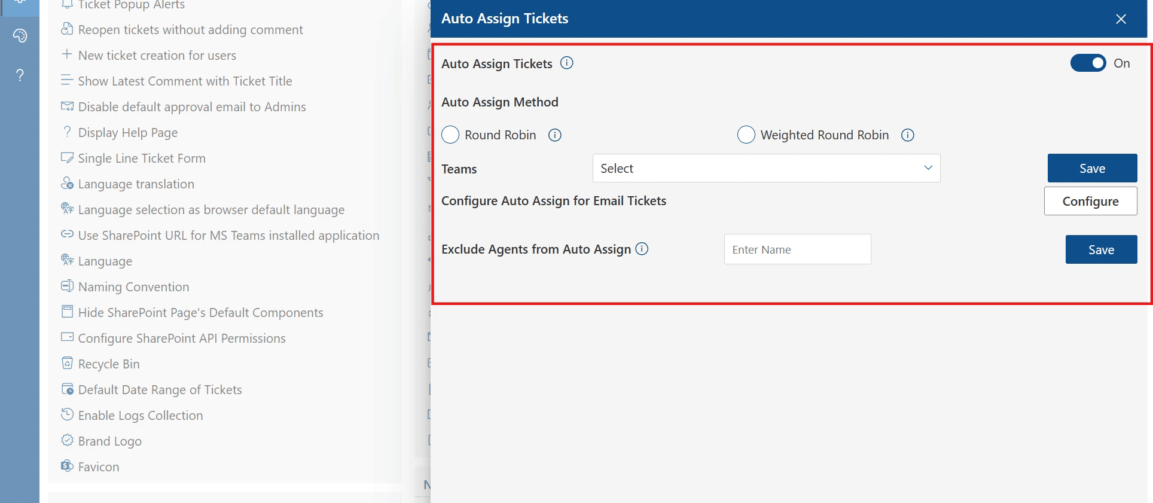Click the Round Robin info icon
The image size is (1153, 503).
point(555,135)
